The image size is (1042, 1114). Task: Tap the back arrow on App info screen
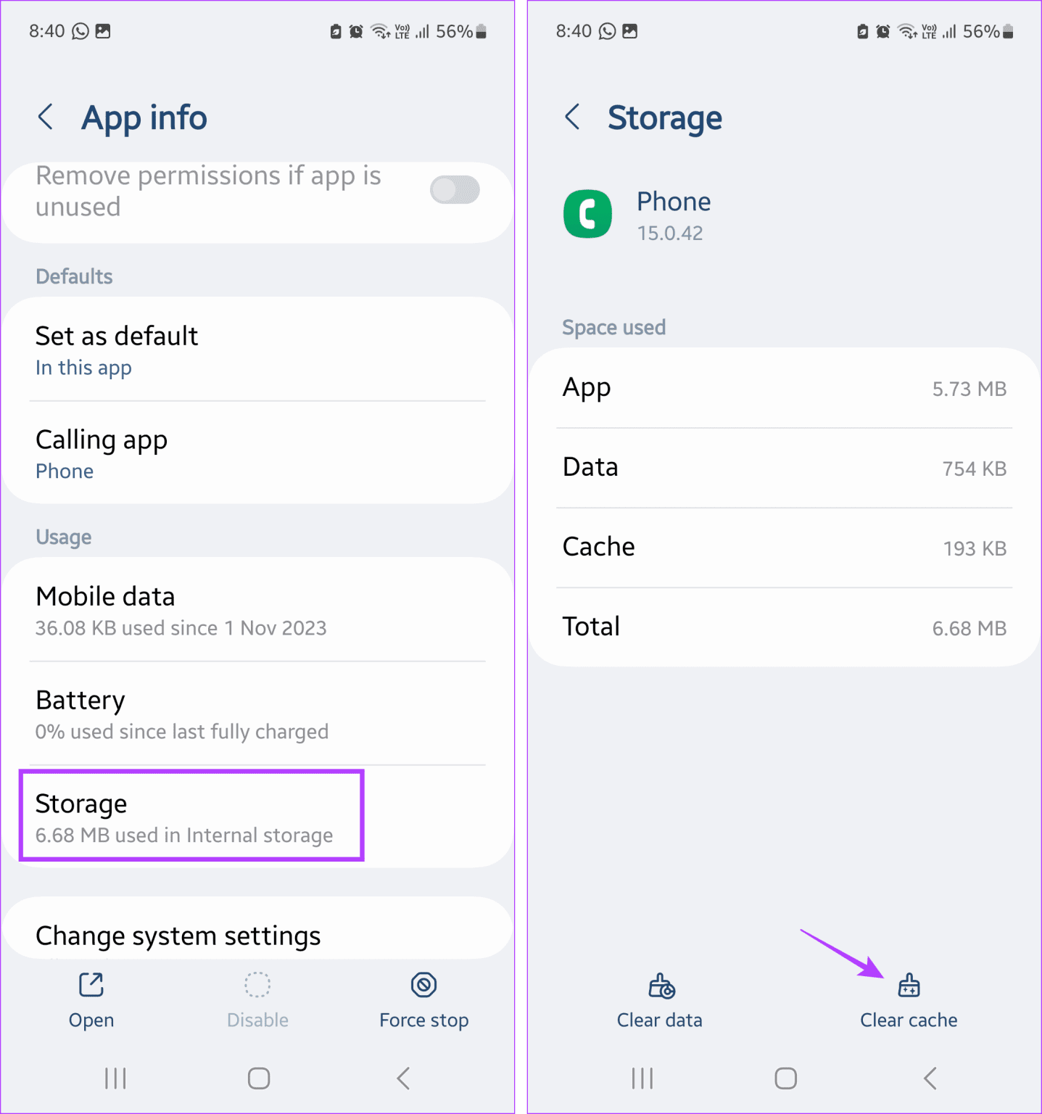pyautogui.click(x=46, y=117)
